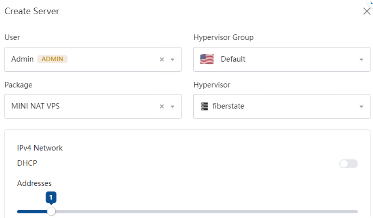The height and width of the screenshot is (218, 373).
Task: Close the Create Server dialog
Action: [x=366, y=11]
